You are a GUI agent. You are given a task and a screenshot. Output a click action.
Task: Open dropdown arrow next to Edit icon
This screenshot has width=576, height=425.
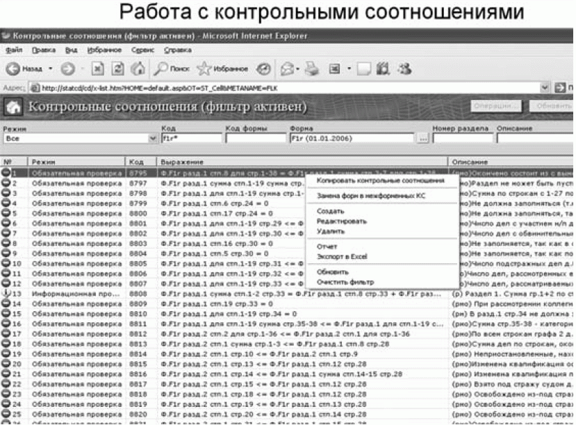pos(349,69)
